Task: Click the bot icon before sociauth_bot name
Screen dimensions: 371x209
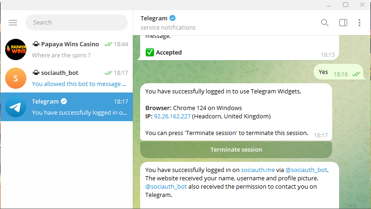Action: coord(36,73)
